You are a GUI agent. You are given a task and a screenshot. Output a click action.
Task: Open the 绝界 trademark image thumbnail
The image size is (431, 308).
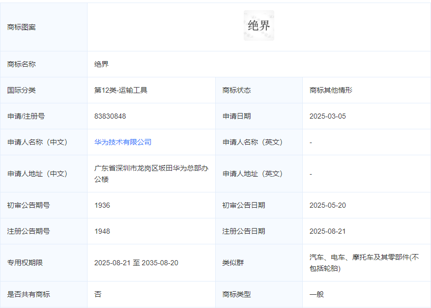(x=259, y=25)
